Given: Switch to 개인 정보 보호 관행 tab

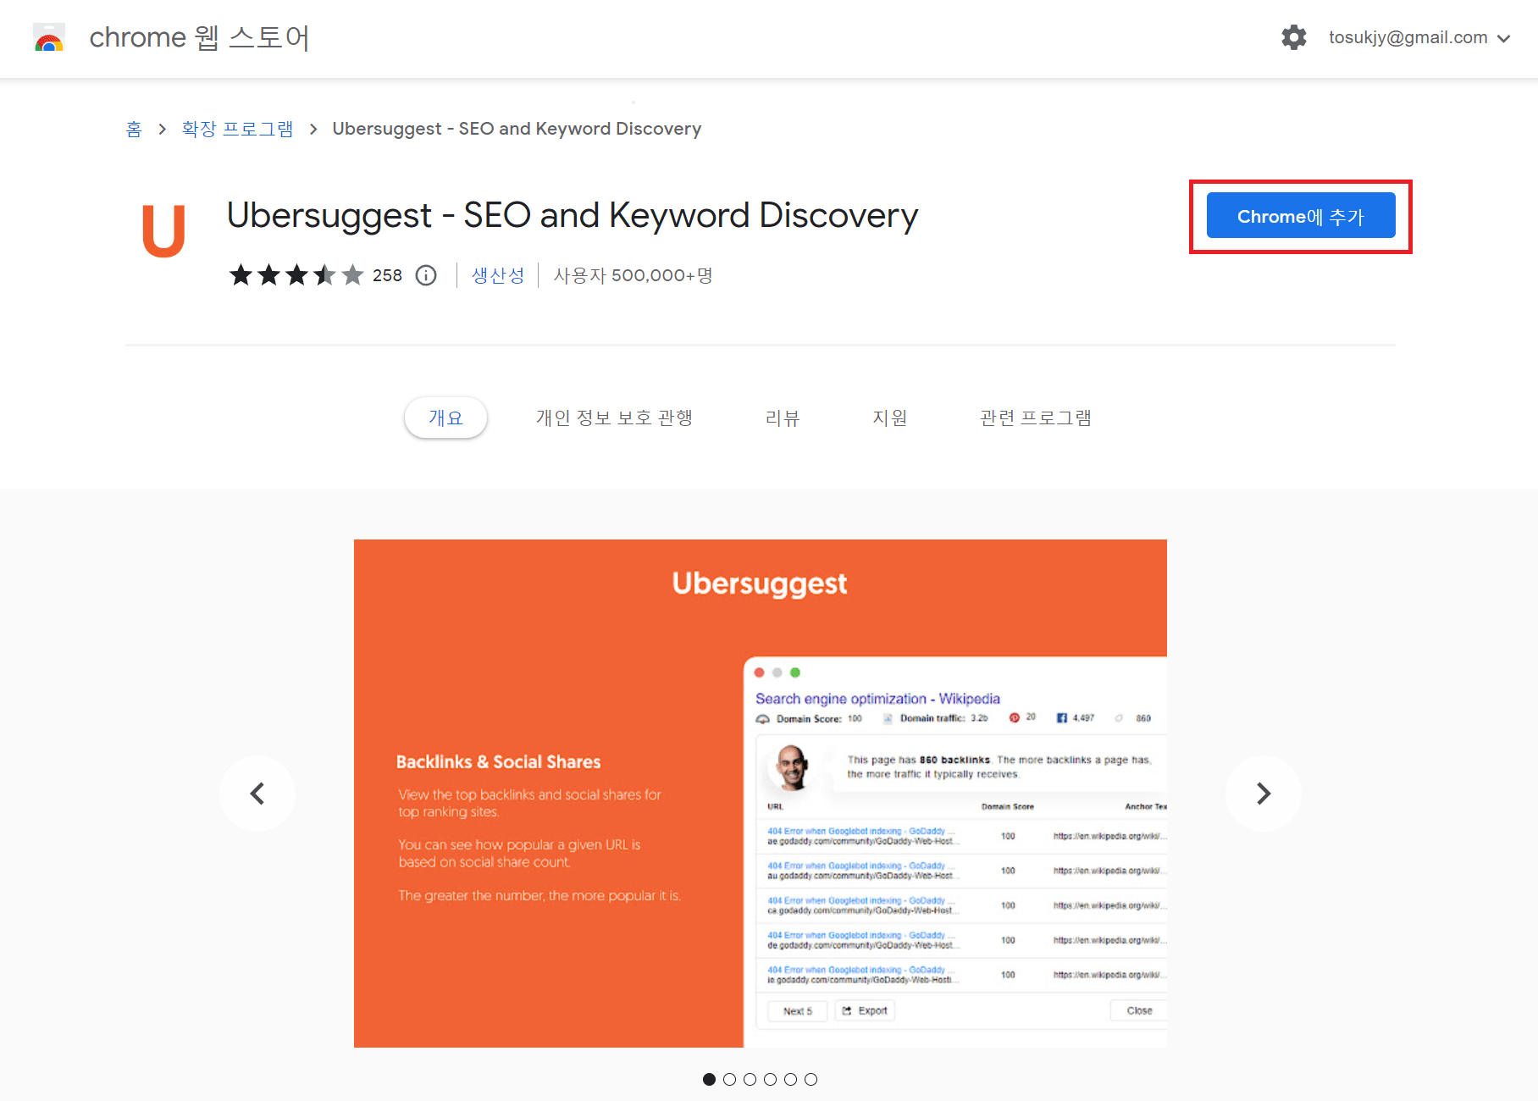Looking at the screenshot, I should pyautogui.click(x=614, y=418).
